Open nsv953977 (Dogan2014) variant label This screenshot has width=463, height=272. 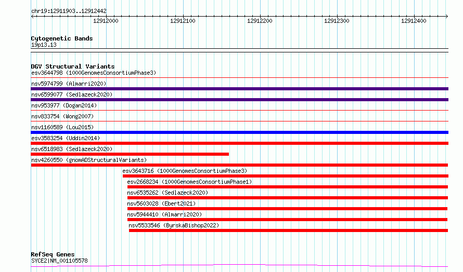[64, 105]
